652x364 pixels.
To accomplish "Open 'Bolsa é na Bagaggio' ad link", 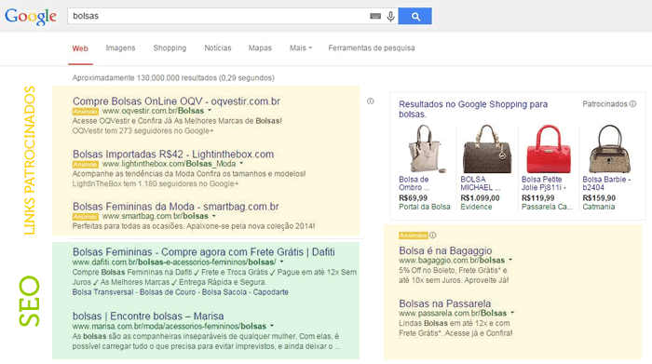I will point(445,250).
